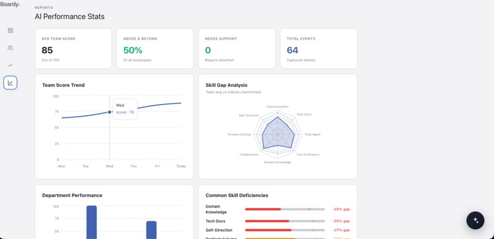
Task: Click the Self-Direction deficiency progress bar
Action: coord(285,230)
